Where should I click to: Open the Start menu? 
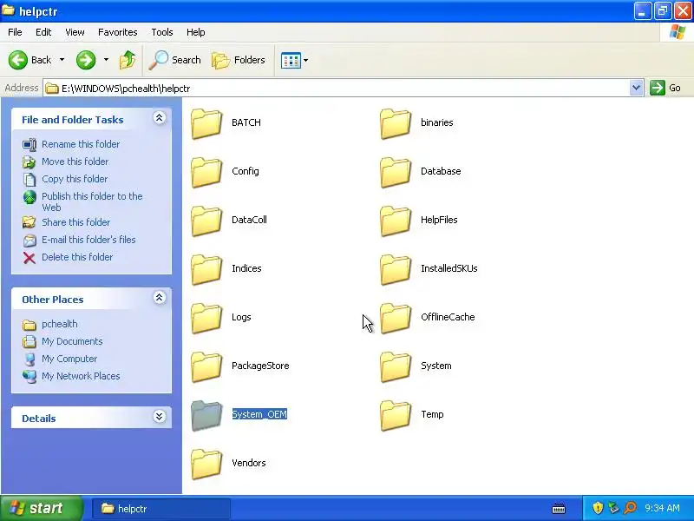tap(42, 508)
